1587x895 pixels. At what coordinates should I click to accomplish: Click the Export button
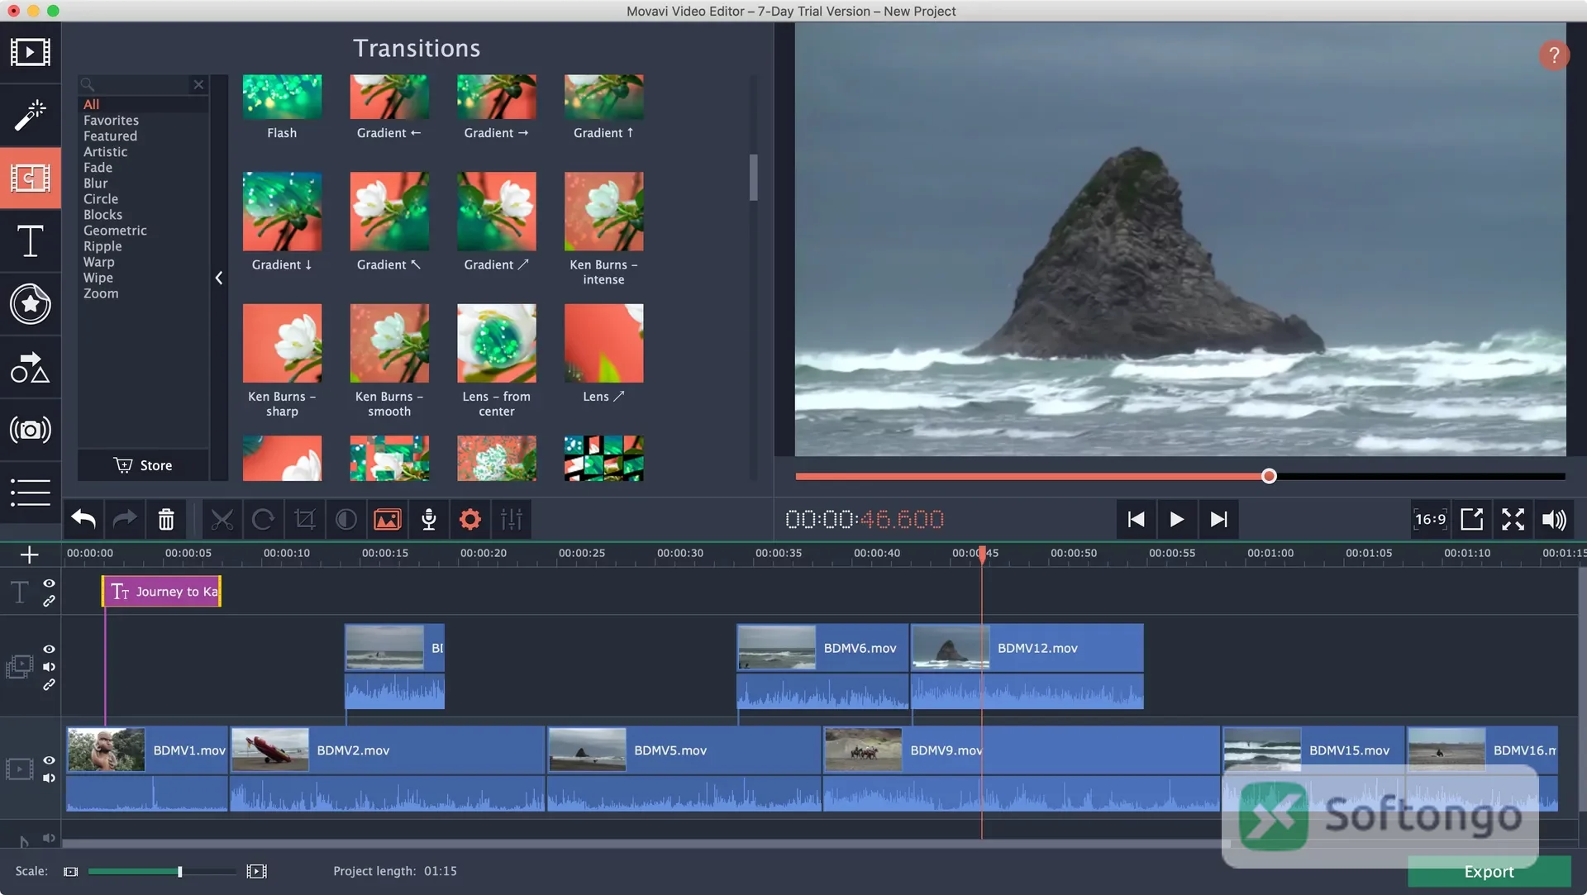[1489, 871]
